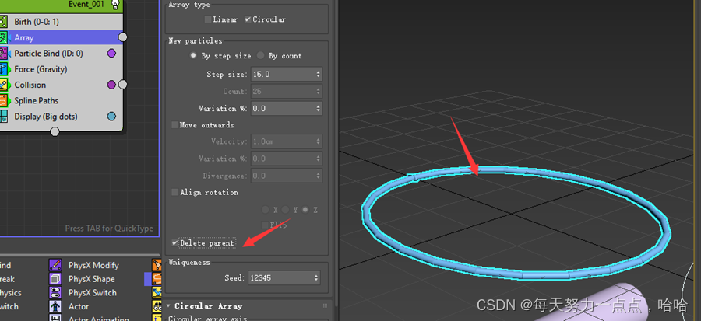Viewport: 701px width, 321px height.
Task: Click the Spline Paths operator icon
Action: click(3, 101)
